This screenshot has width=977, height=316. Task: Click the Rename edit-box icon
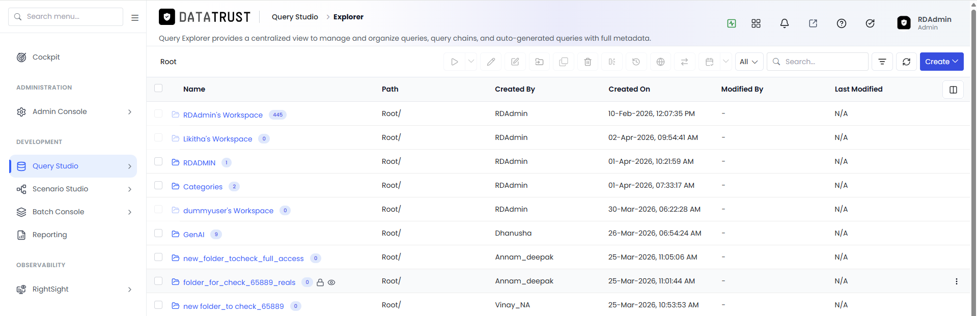pos(515,62)
